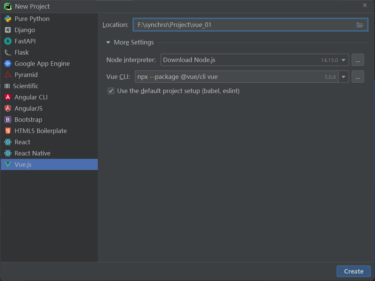The width and height of the screenshot is (375, 281).
Task: Select Flask in project type list
Action: tap(49, 52)
